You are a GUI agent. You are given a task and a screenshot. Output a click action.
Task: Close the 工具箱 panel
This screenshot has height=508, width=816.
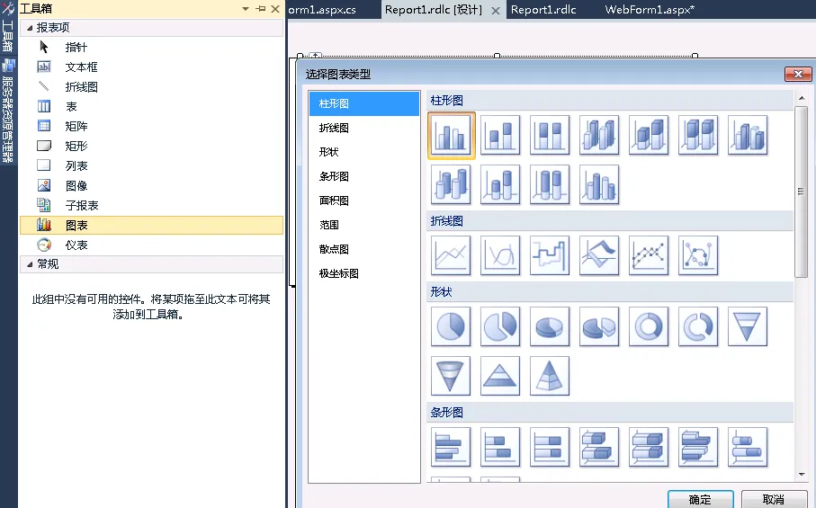275,9
